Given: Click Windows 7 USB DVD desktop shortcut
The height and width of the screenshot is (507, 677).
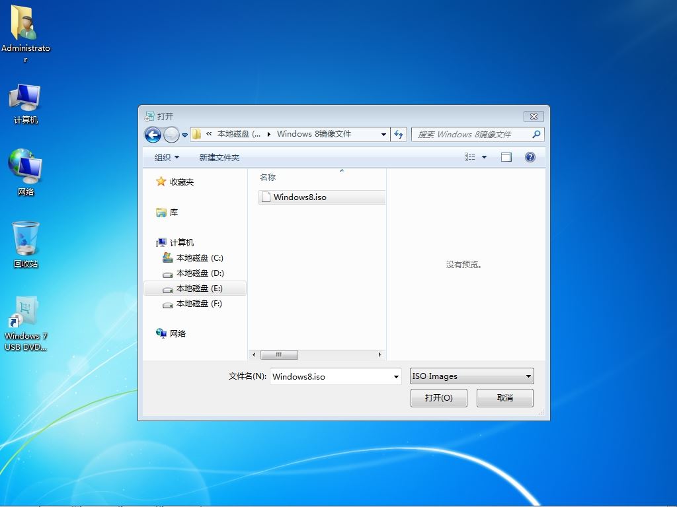Looking at the screenshot, I should pyautogui.click(x=25, y=323).
